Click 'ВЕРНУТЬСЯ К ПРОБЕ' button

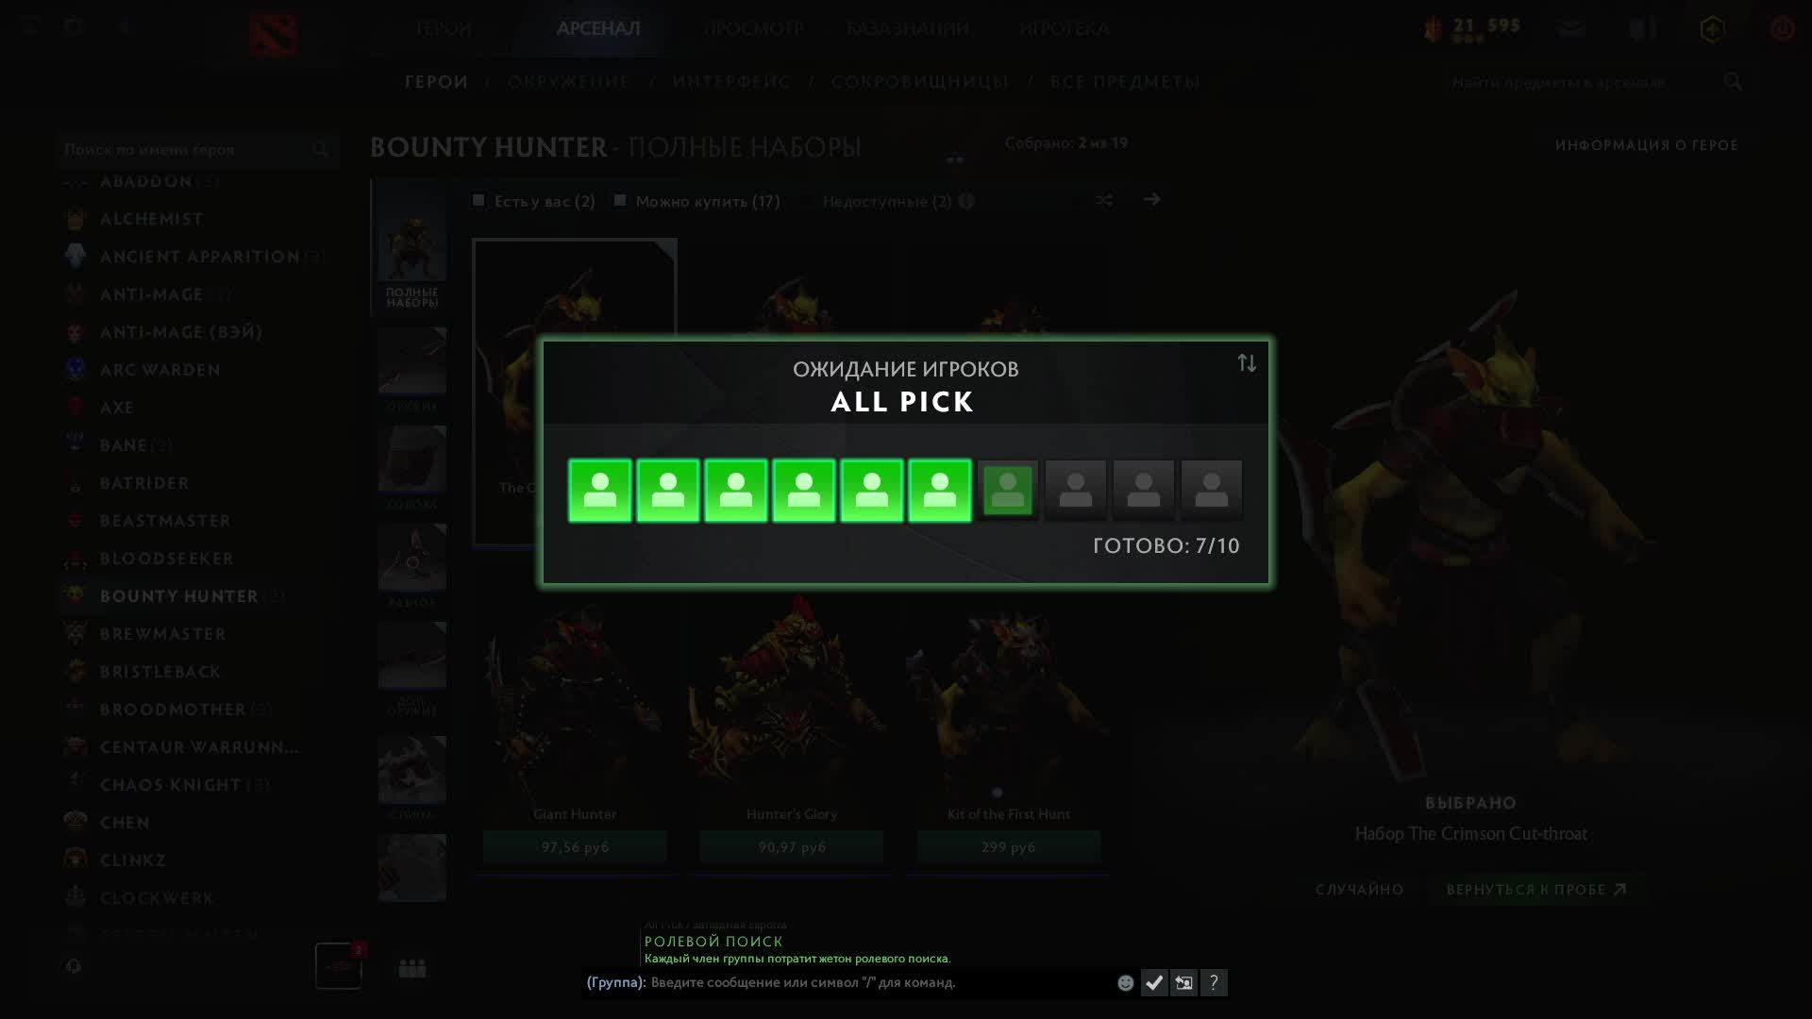coord(1536,890)
